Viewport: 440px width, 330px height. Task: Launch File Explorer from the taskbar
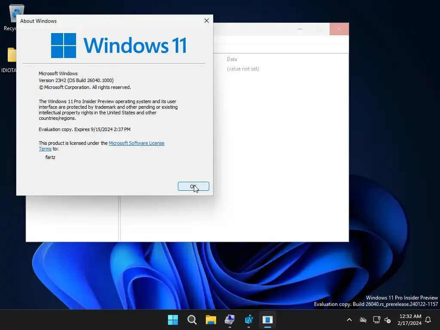tap(211, 320)
